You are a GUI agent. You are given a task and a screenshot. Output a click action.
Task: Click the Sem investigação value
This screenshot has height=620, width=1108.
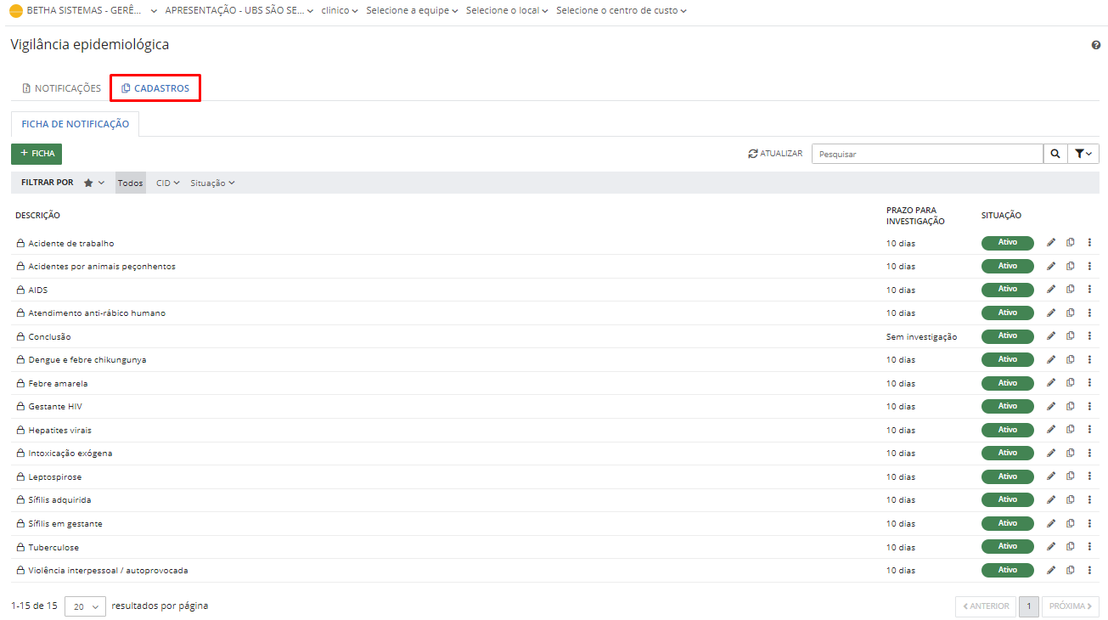coord(921,336)
